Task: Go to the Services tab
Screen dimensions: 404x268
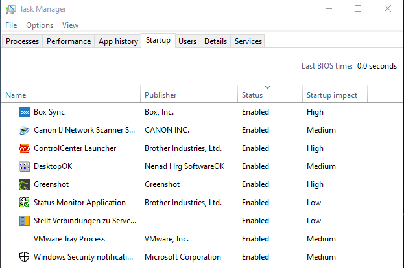Action: [x=248, y=41]
